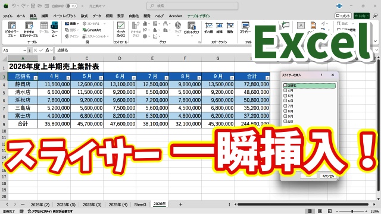Click the Open folder icon in quick access
Viewport: 381px width, 214px height.
tap(40, 6)
